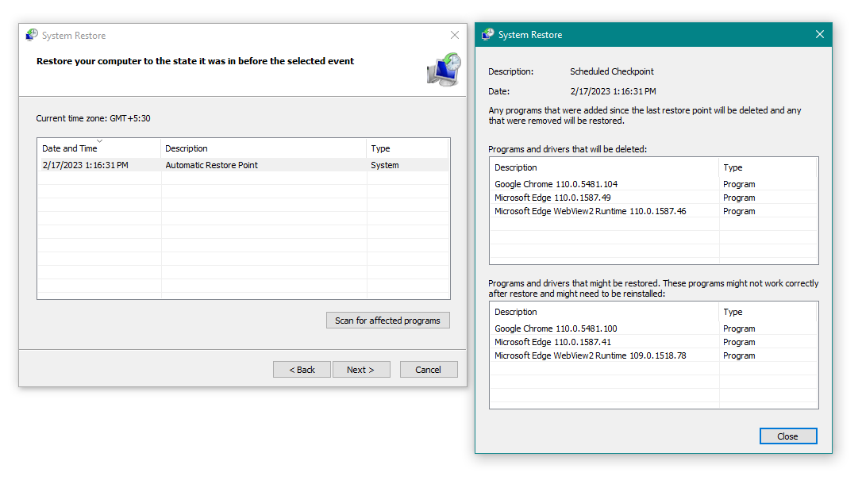Cancel the System Restore wizard
The image size is (862, 484).
pyautogui.click(x=429, y=370)
